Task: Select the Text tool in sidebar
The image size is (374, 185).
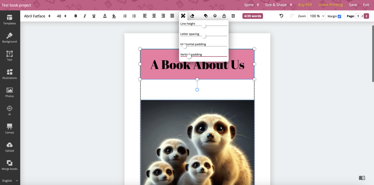Action: [x=9, y=56]
